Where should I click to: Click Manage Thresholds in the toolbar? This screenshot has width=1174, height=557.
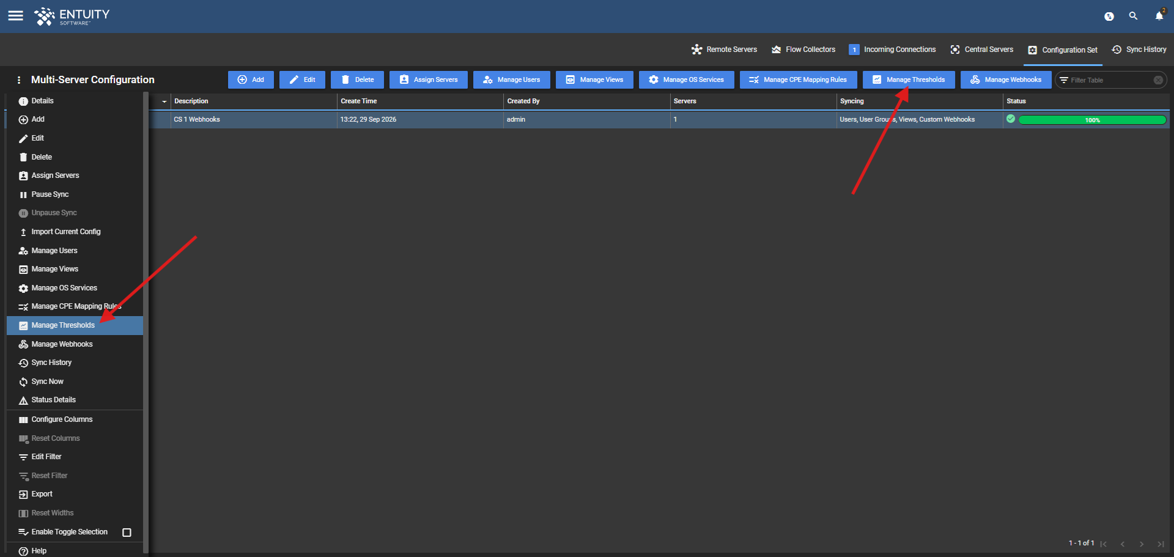[909, 80]
